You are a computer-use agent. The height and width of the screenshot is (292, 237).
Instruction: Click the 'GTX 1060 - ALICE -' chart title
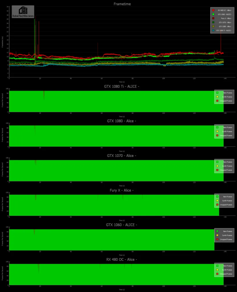(x=122, y=225)
